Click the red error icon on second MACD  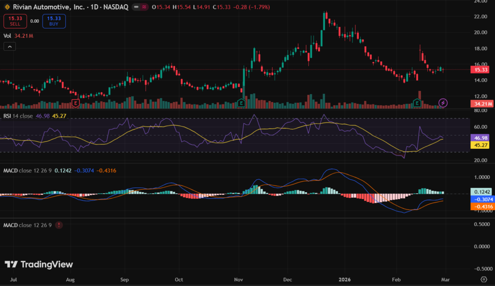pos(59,225)
